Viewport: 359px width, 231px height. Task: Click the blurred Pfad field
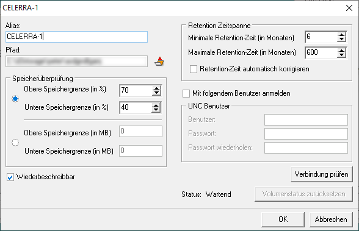pos(76,61)
